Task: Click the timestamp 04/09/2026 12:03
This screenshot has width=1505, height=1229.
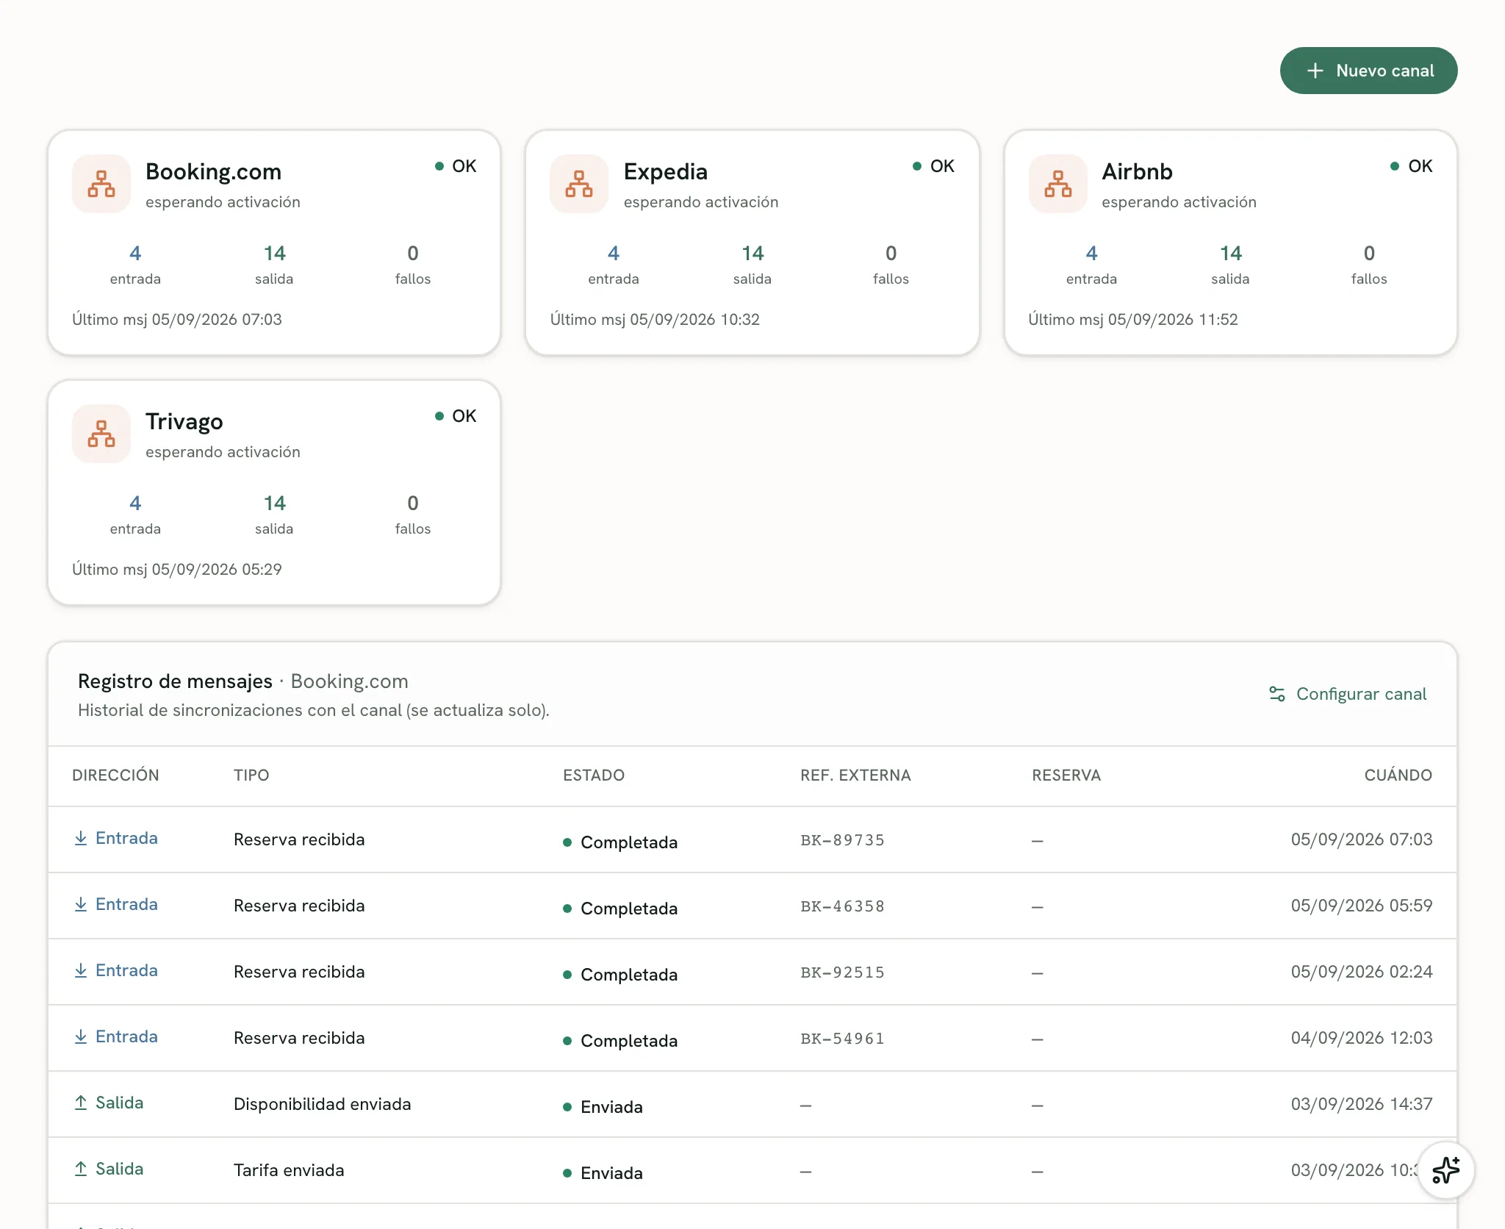Action: tap(1362, 1038)
